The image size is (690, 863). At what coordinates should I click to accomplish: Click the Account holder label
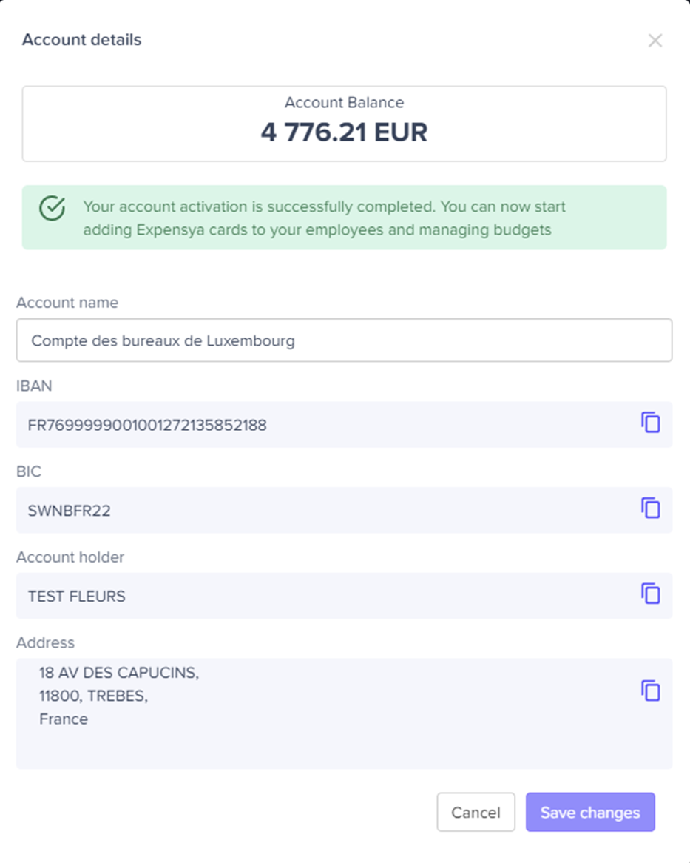(70, 557)
